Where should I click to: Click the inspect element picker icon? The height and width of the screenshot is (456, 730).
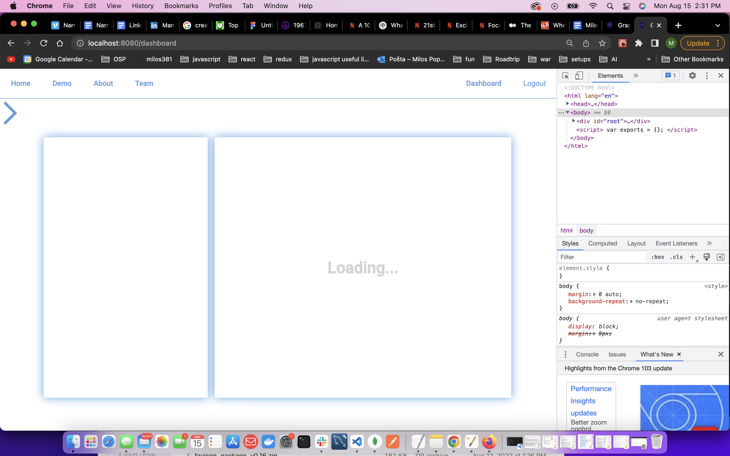[x=565, y=76]
